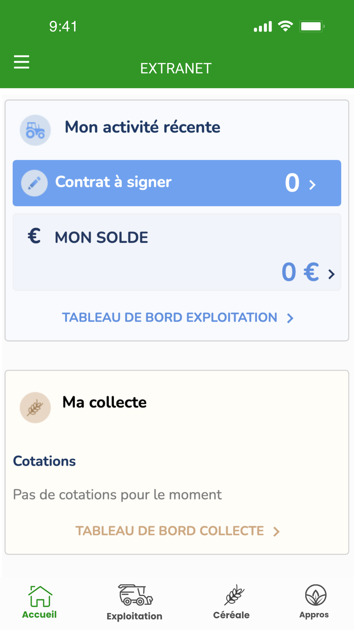
Task: Tap chevron next to Tableau de bord collecte
Action: point(276,531)
